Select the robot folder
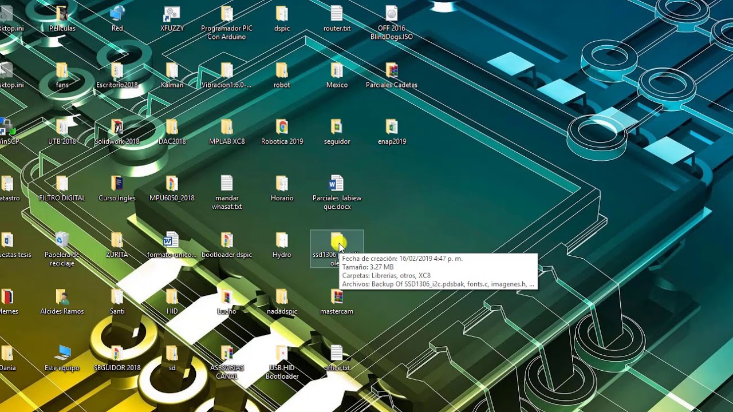This screenshot has width=733, height=412. (x=282, y=70)
